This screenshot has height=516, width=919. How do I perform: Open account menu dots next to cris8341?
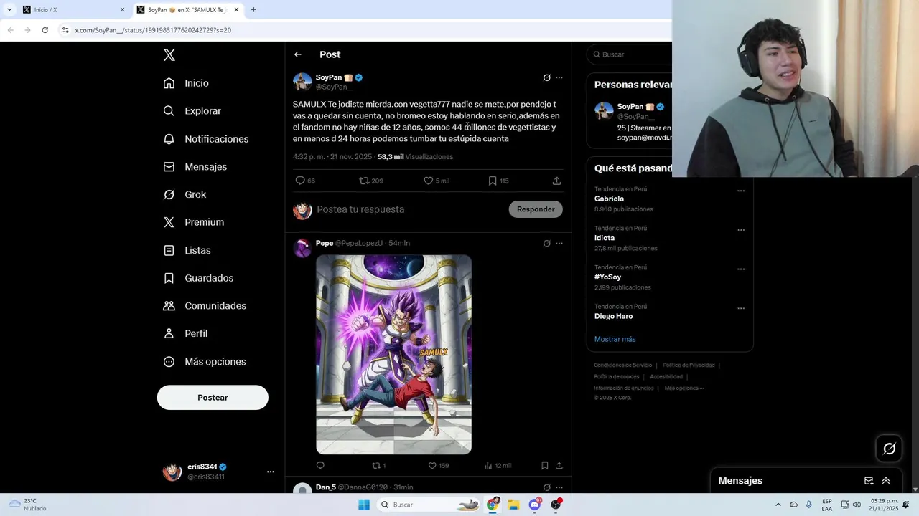[x=271, y=472]
